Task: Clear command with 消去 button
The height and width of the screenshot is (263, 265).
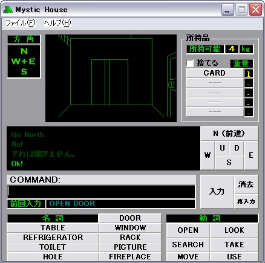Action: click(246, 184)
